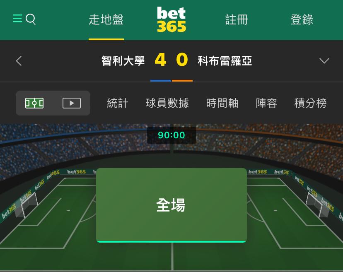Open the 時間軸 timeline tab

click(222, 103)
